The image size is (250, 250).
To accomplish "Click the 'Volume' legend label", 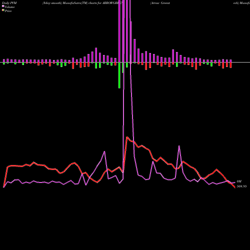I will tap(9, 7).
